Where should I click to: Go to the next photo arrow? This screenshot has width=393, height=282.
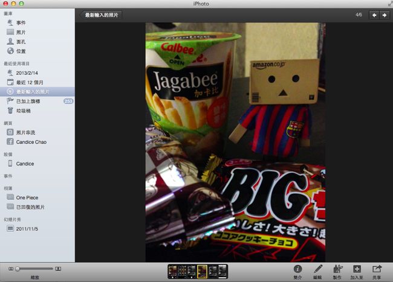(x=385, y=15)
